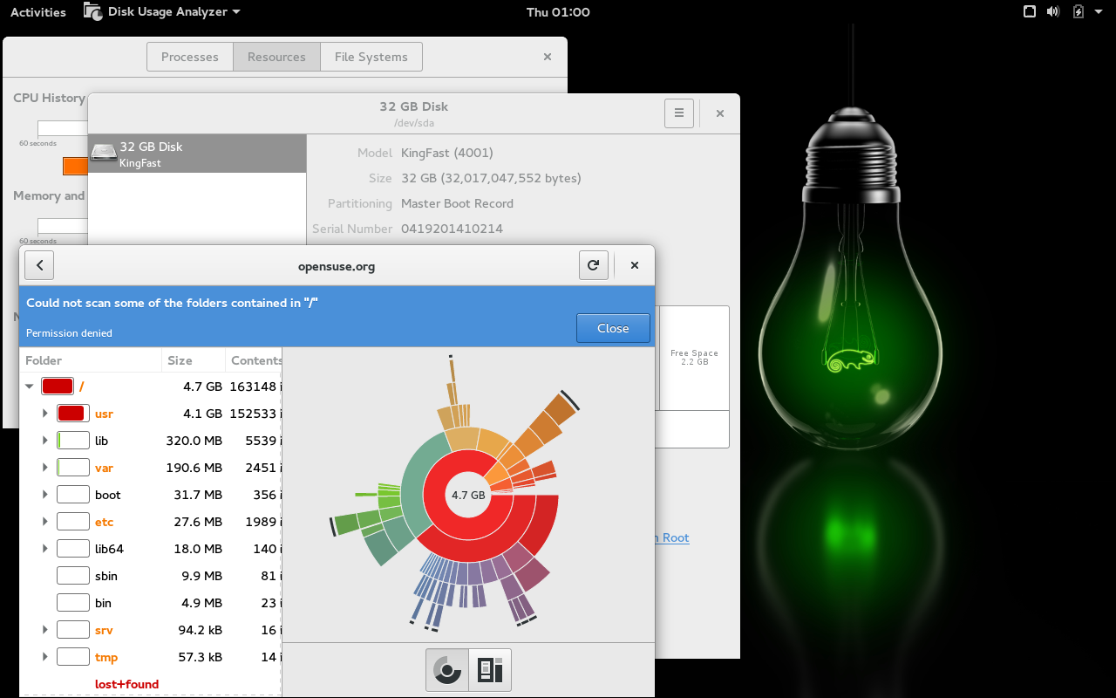Open the Processes tab
Viewport: 1116px width, 698px height.
189,57
